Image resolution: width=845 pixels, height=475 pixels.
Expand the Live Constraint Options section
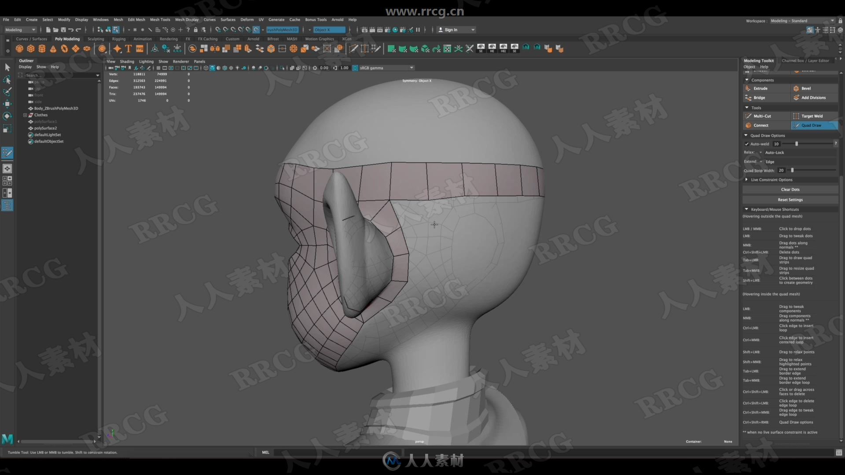(x=747, y=179)
